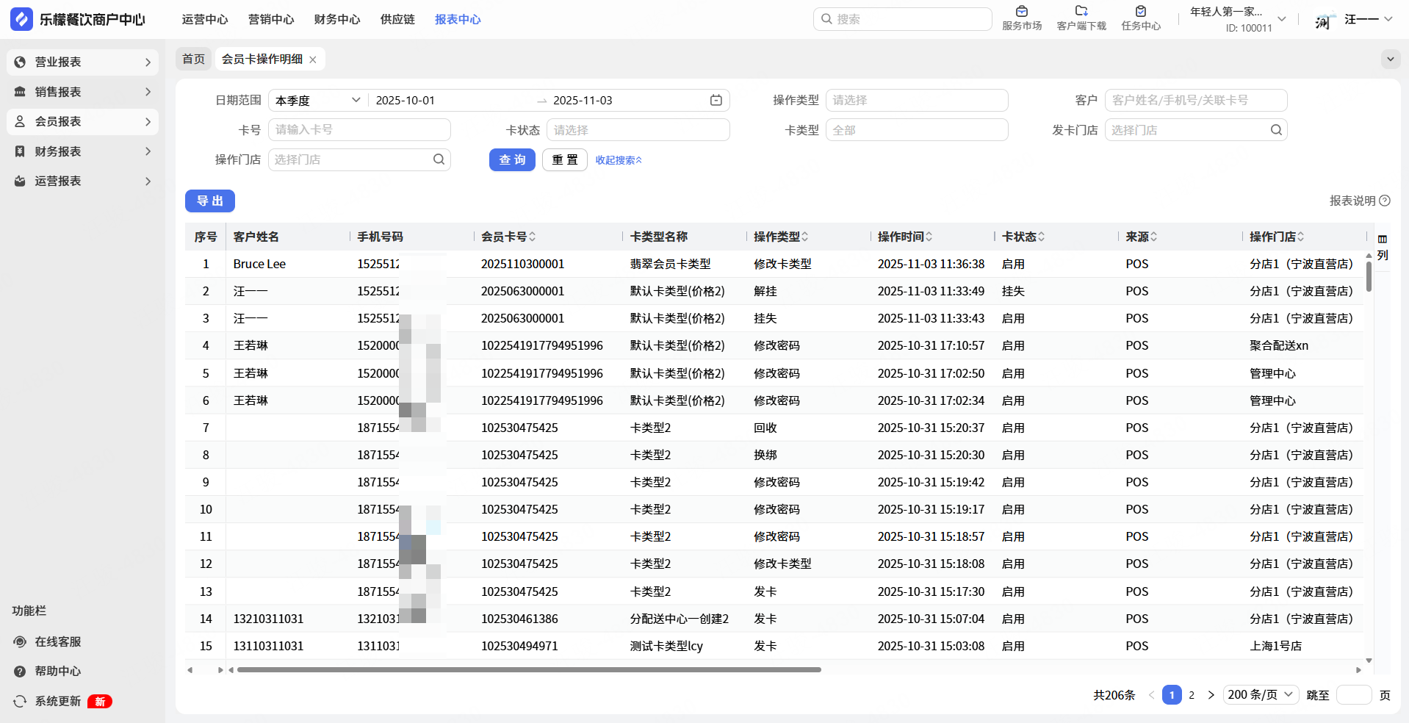Image resolution: width=1409 pixels, height=723 pixels.
Task: Click the horizontal table scrollbar
Action: pyautogui.click(x=529, y=670)
